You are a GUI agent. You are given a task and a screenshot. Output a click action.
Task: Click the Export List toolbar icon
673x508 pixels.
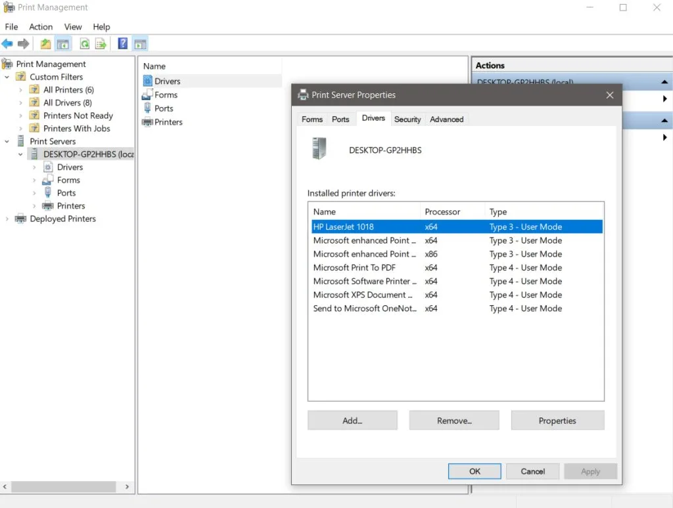pos(101,44)
